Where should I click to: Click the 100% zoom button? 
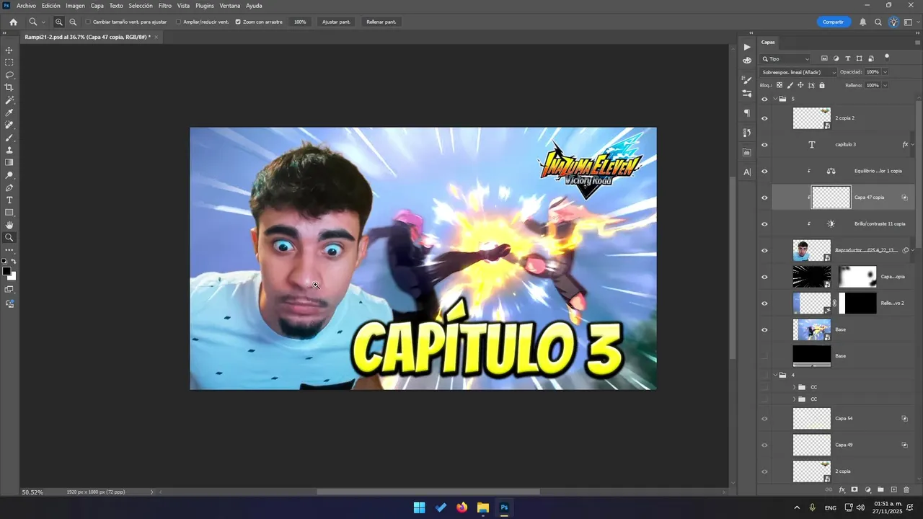click(300, 22)
